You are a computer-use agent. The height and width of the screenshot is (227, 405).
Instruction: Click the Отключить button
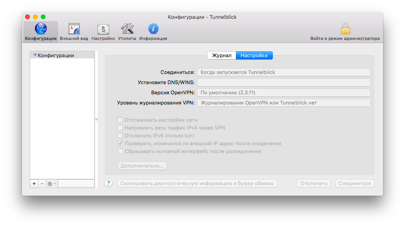[x=314, y=184]
